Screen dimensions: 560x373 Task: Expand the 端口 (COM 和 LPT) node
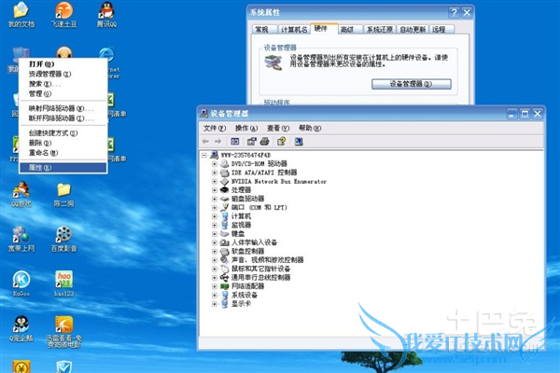(215, 207)
